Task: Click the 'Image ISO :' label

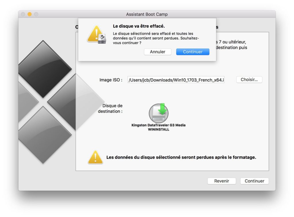Action: click(x=111, y=80)
